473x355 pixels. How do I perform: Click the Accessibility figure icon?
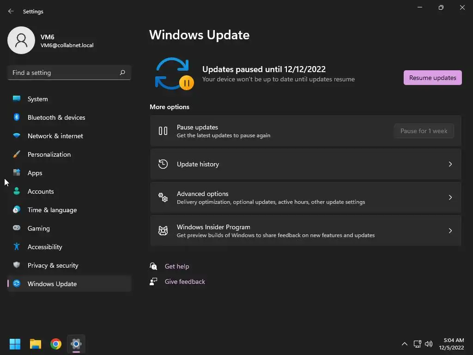tap(17, 246)
